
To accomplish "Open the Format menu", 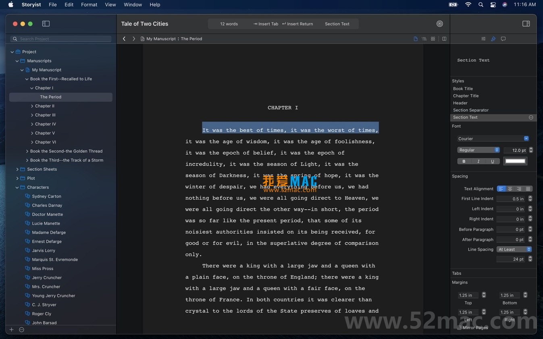I will (89, 5).
